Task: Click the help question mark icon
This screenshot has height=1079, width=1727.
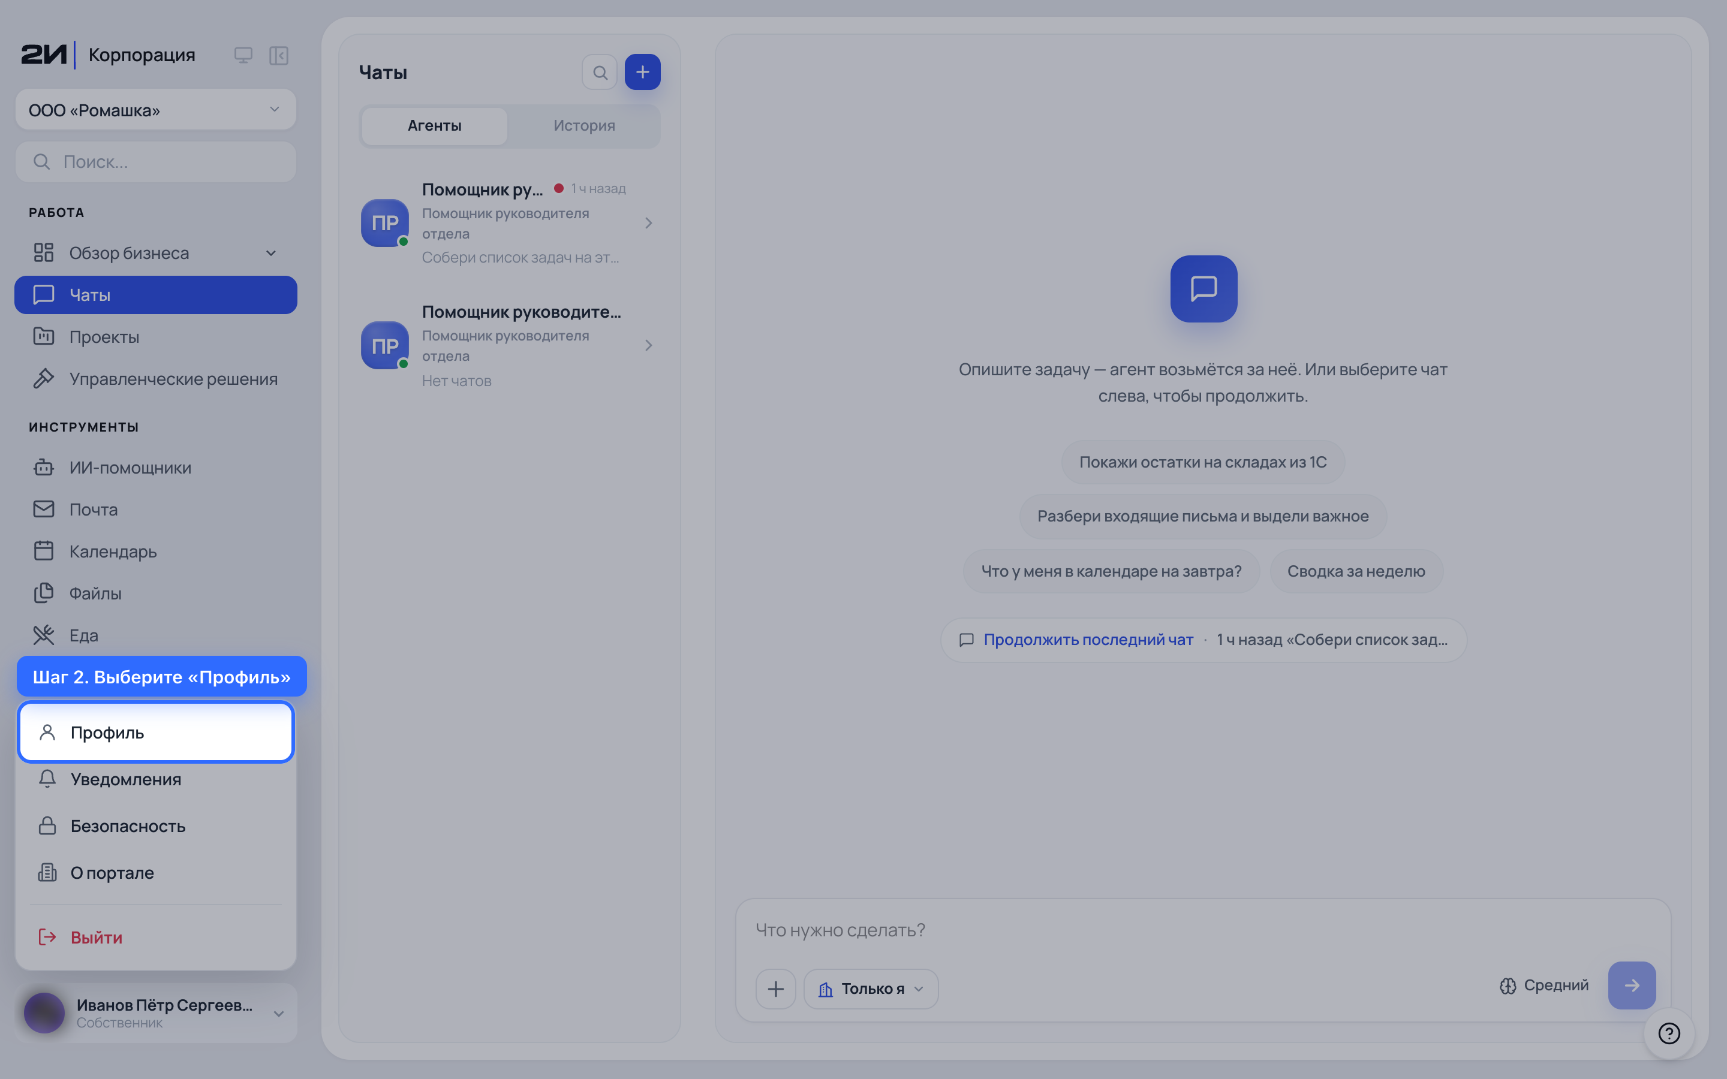Action: (1668, 1033)
